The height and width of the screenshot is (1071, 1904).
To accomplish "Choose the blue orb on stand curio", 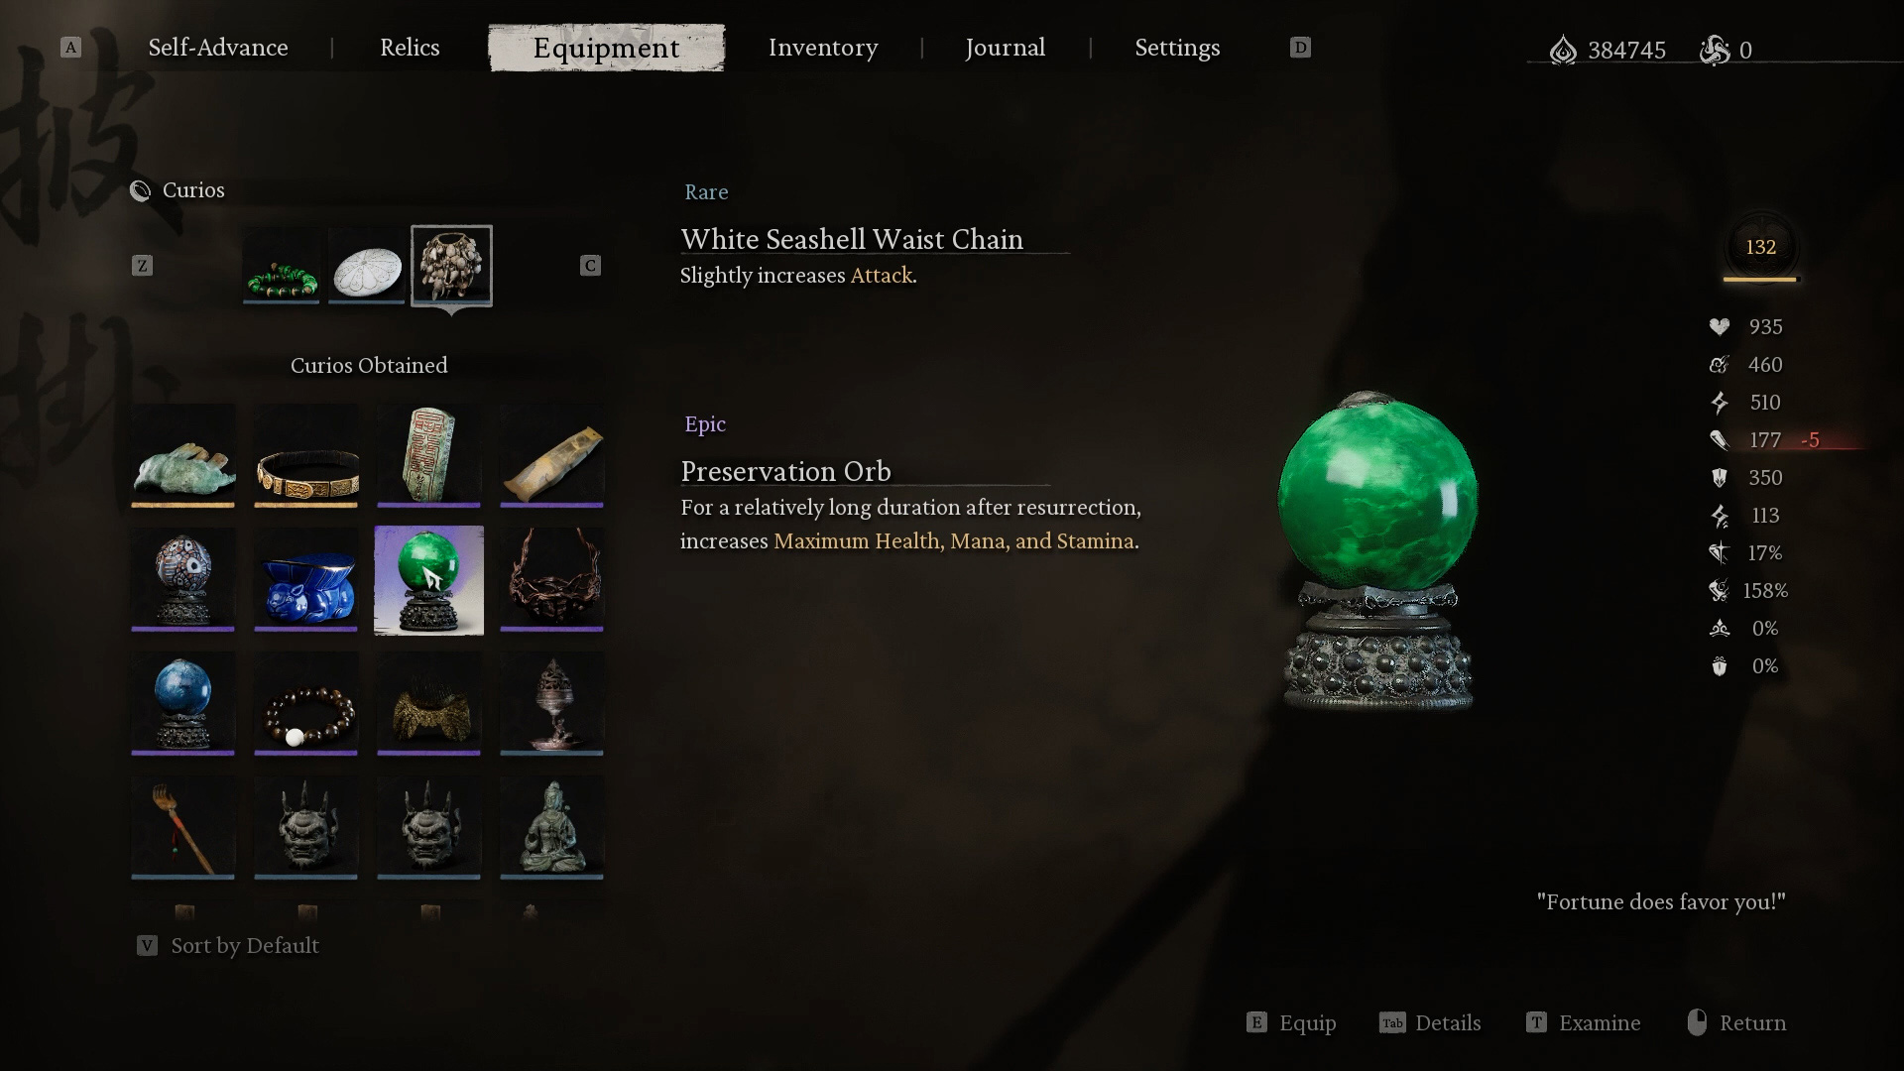I will click(x=183, y=703).
